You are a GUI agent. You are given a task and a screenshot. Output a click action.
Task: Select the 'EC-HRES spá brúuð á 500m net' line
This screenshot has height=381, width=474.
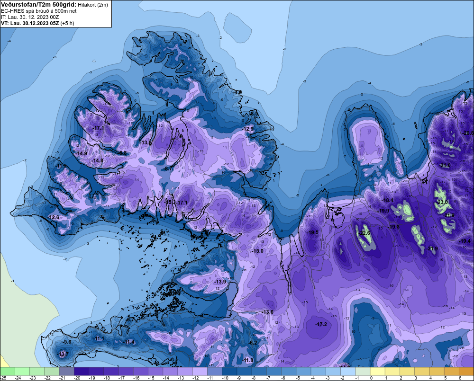[39, 11]
